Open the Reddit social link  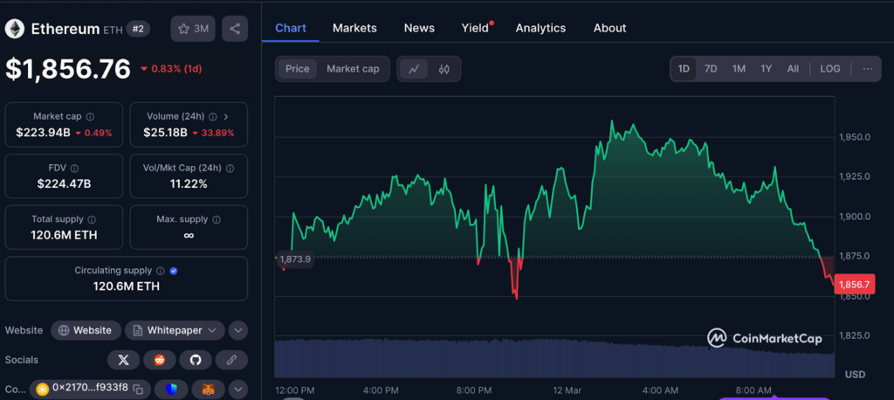pyautogui.click(x=159, y=360)
